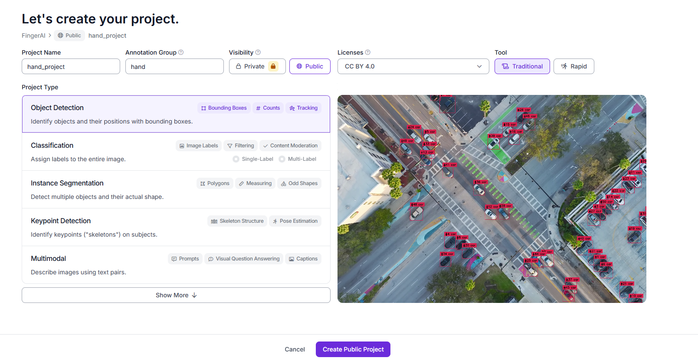
Task: Click the Annotation Group help icon
Action: coord(181,52)
